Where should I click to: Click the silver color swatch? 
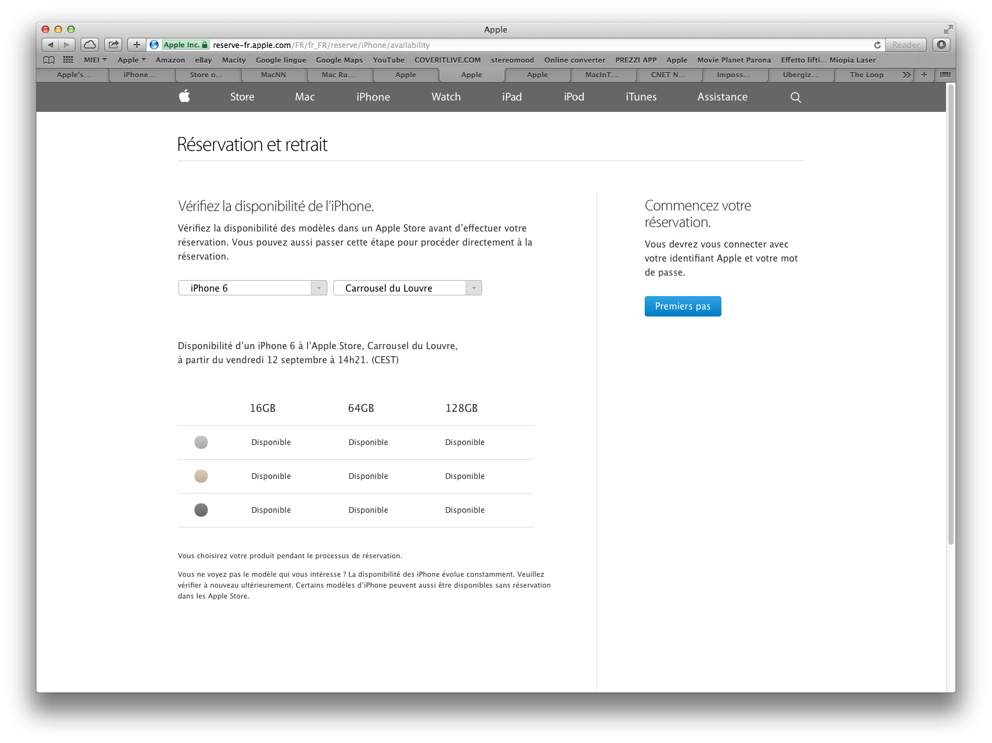pyautogui.click(x=201, y=442)
